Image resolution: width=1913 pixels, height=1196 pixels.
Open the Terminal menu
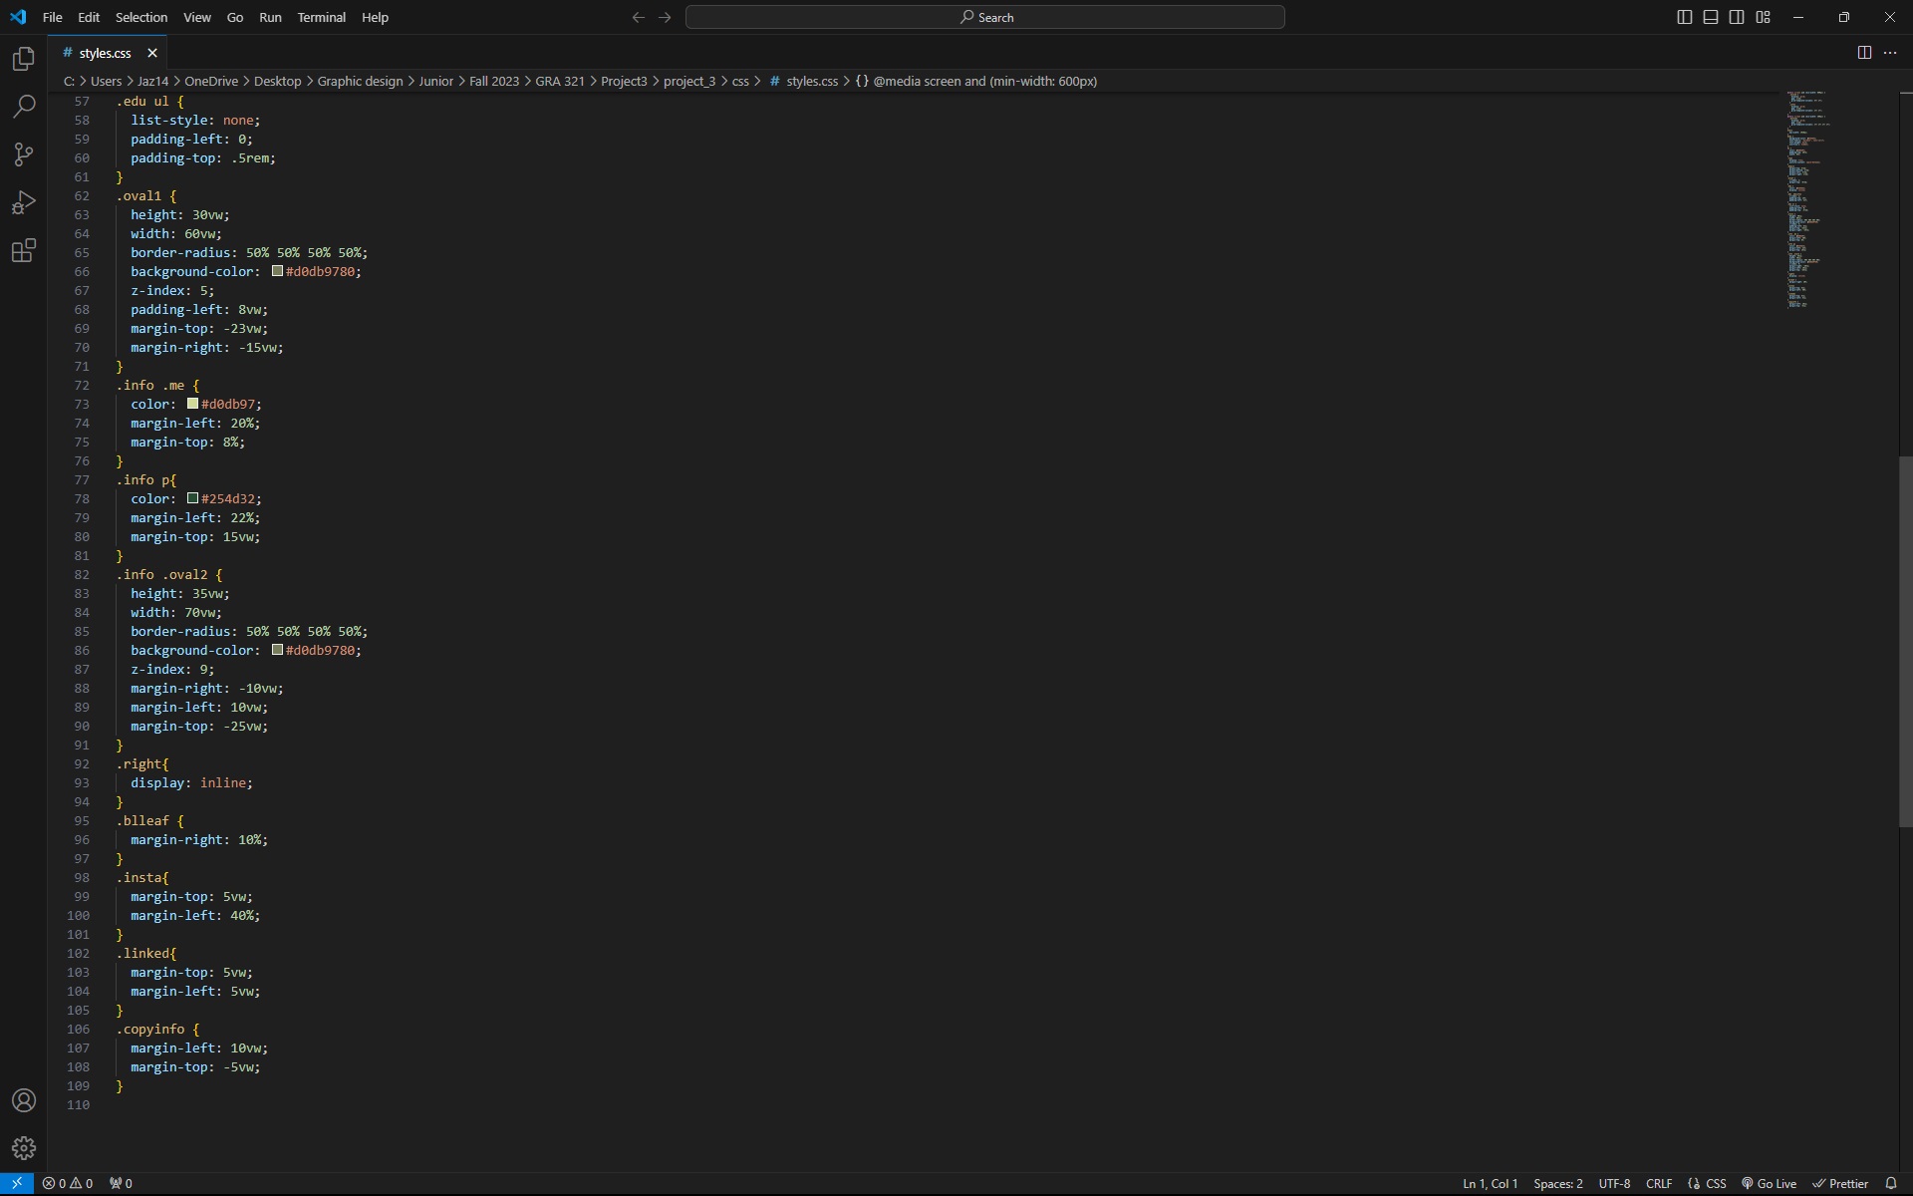click(321, 17)
